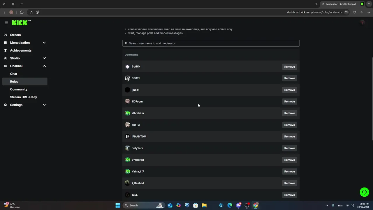
Task: Click the username onlyYara
Action: point(137,148)
